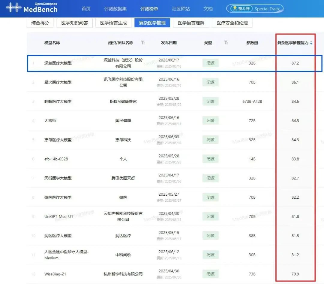Open filter for 组织/团队名称 column

point(143,43)
